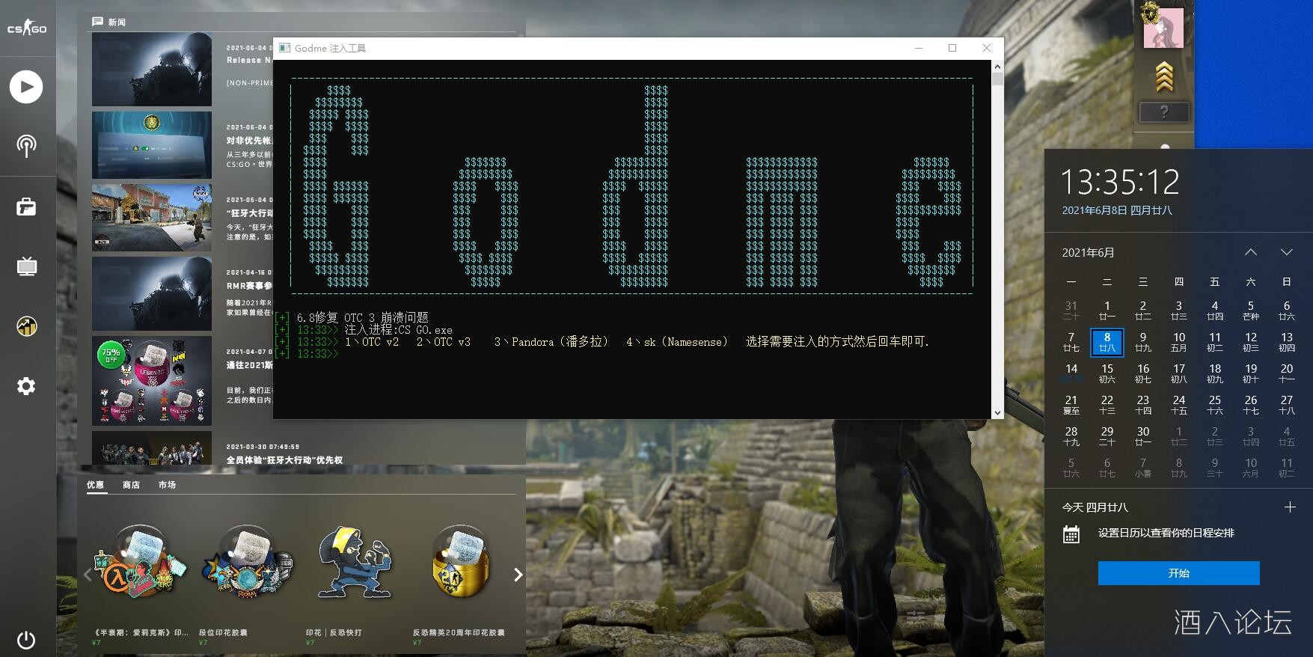Open the 狂牙大行动 news thumbnail

[152, 218]
